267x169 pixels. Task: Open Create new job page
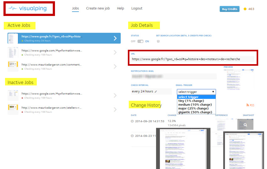click(x=98, y=8)
